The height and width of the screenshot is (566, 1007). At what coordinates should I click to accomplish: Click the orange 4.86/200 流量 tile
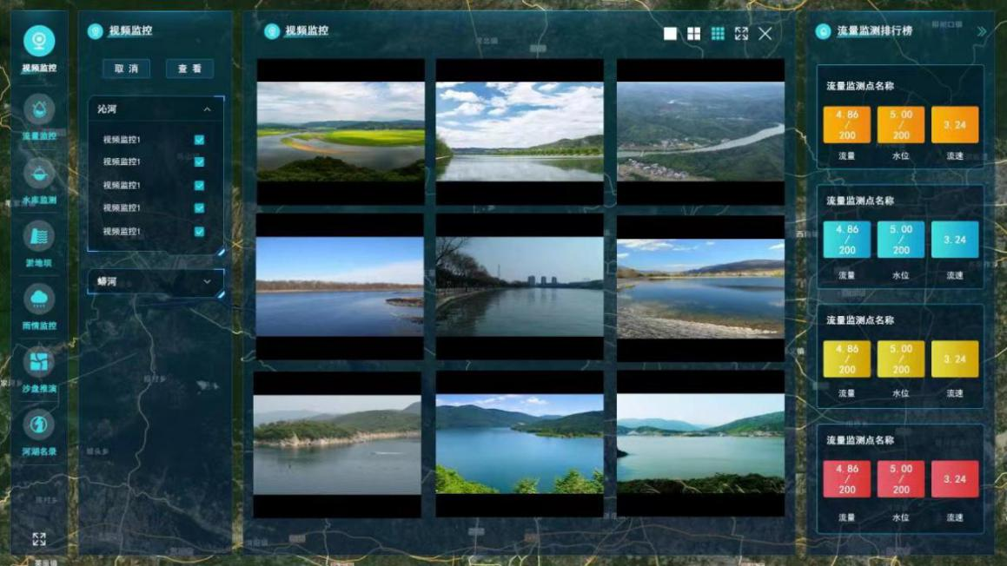846,124
